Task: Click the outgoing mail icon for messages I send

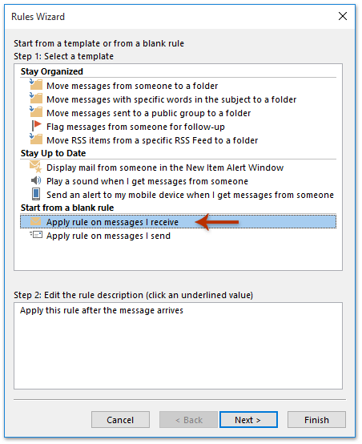Action: point(36,235)
